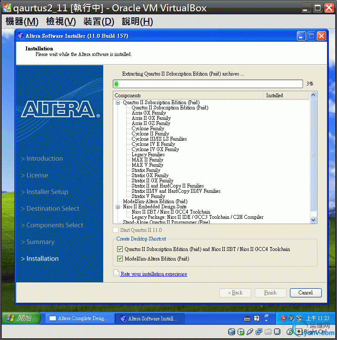337x340 pixels.
Task: Click the Cancel button
Action: point(306,293)
